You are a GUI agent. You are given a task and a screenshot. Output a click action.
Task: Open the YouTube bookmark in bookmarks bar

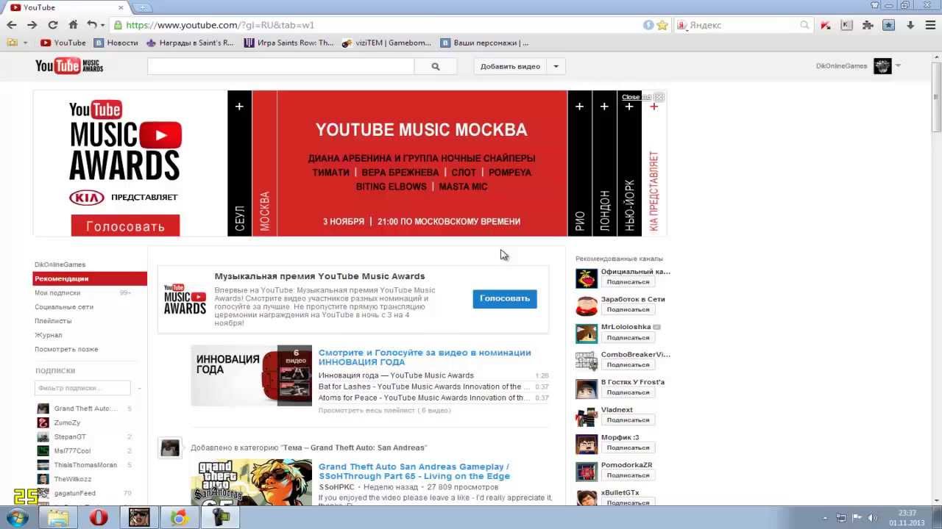[63, 43]
